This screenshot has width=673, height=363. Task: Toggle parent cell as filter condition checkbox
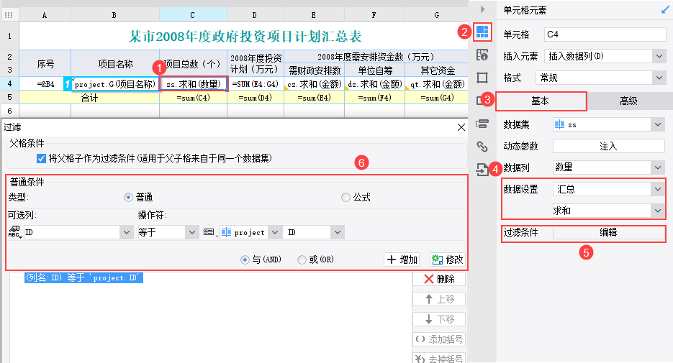click(x=41, y=159)
